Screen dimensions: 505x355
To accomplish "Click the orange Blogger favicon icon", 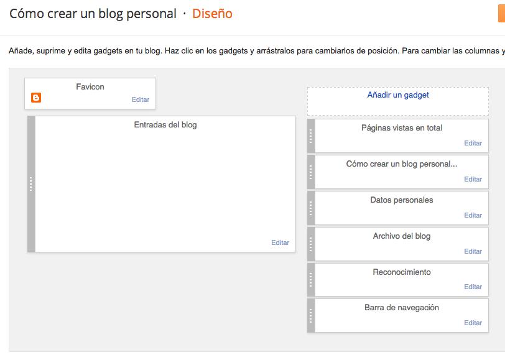I will click(36, 98).
